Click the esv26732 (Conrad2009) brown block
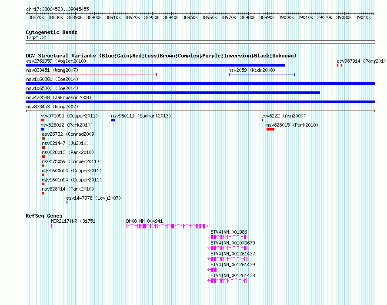Image resolution: width=387 pixels, height=305 pixels. point(43,138)
